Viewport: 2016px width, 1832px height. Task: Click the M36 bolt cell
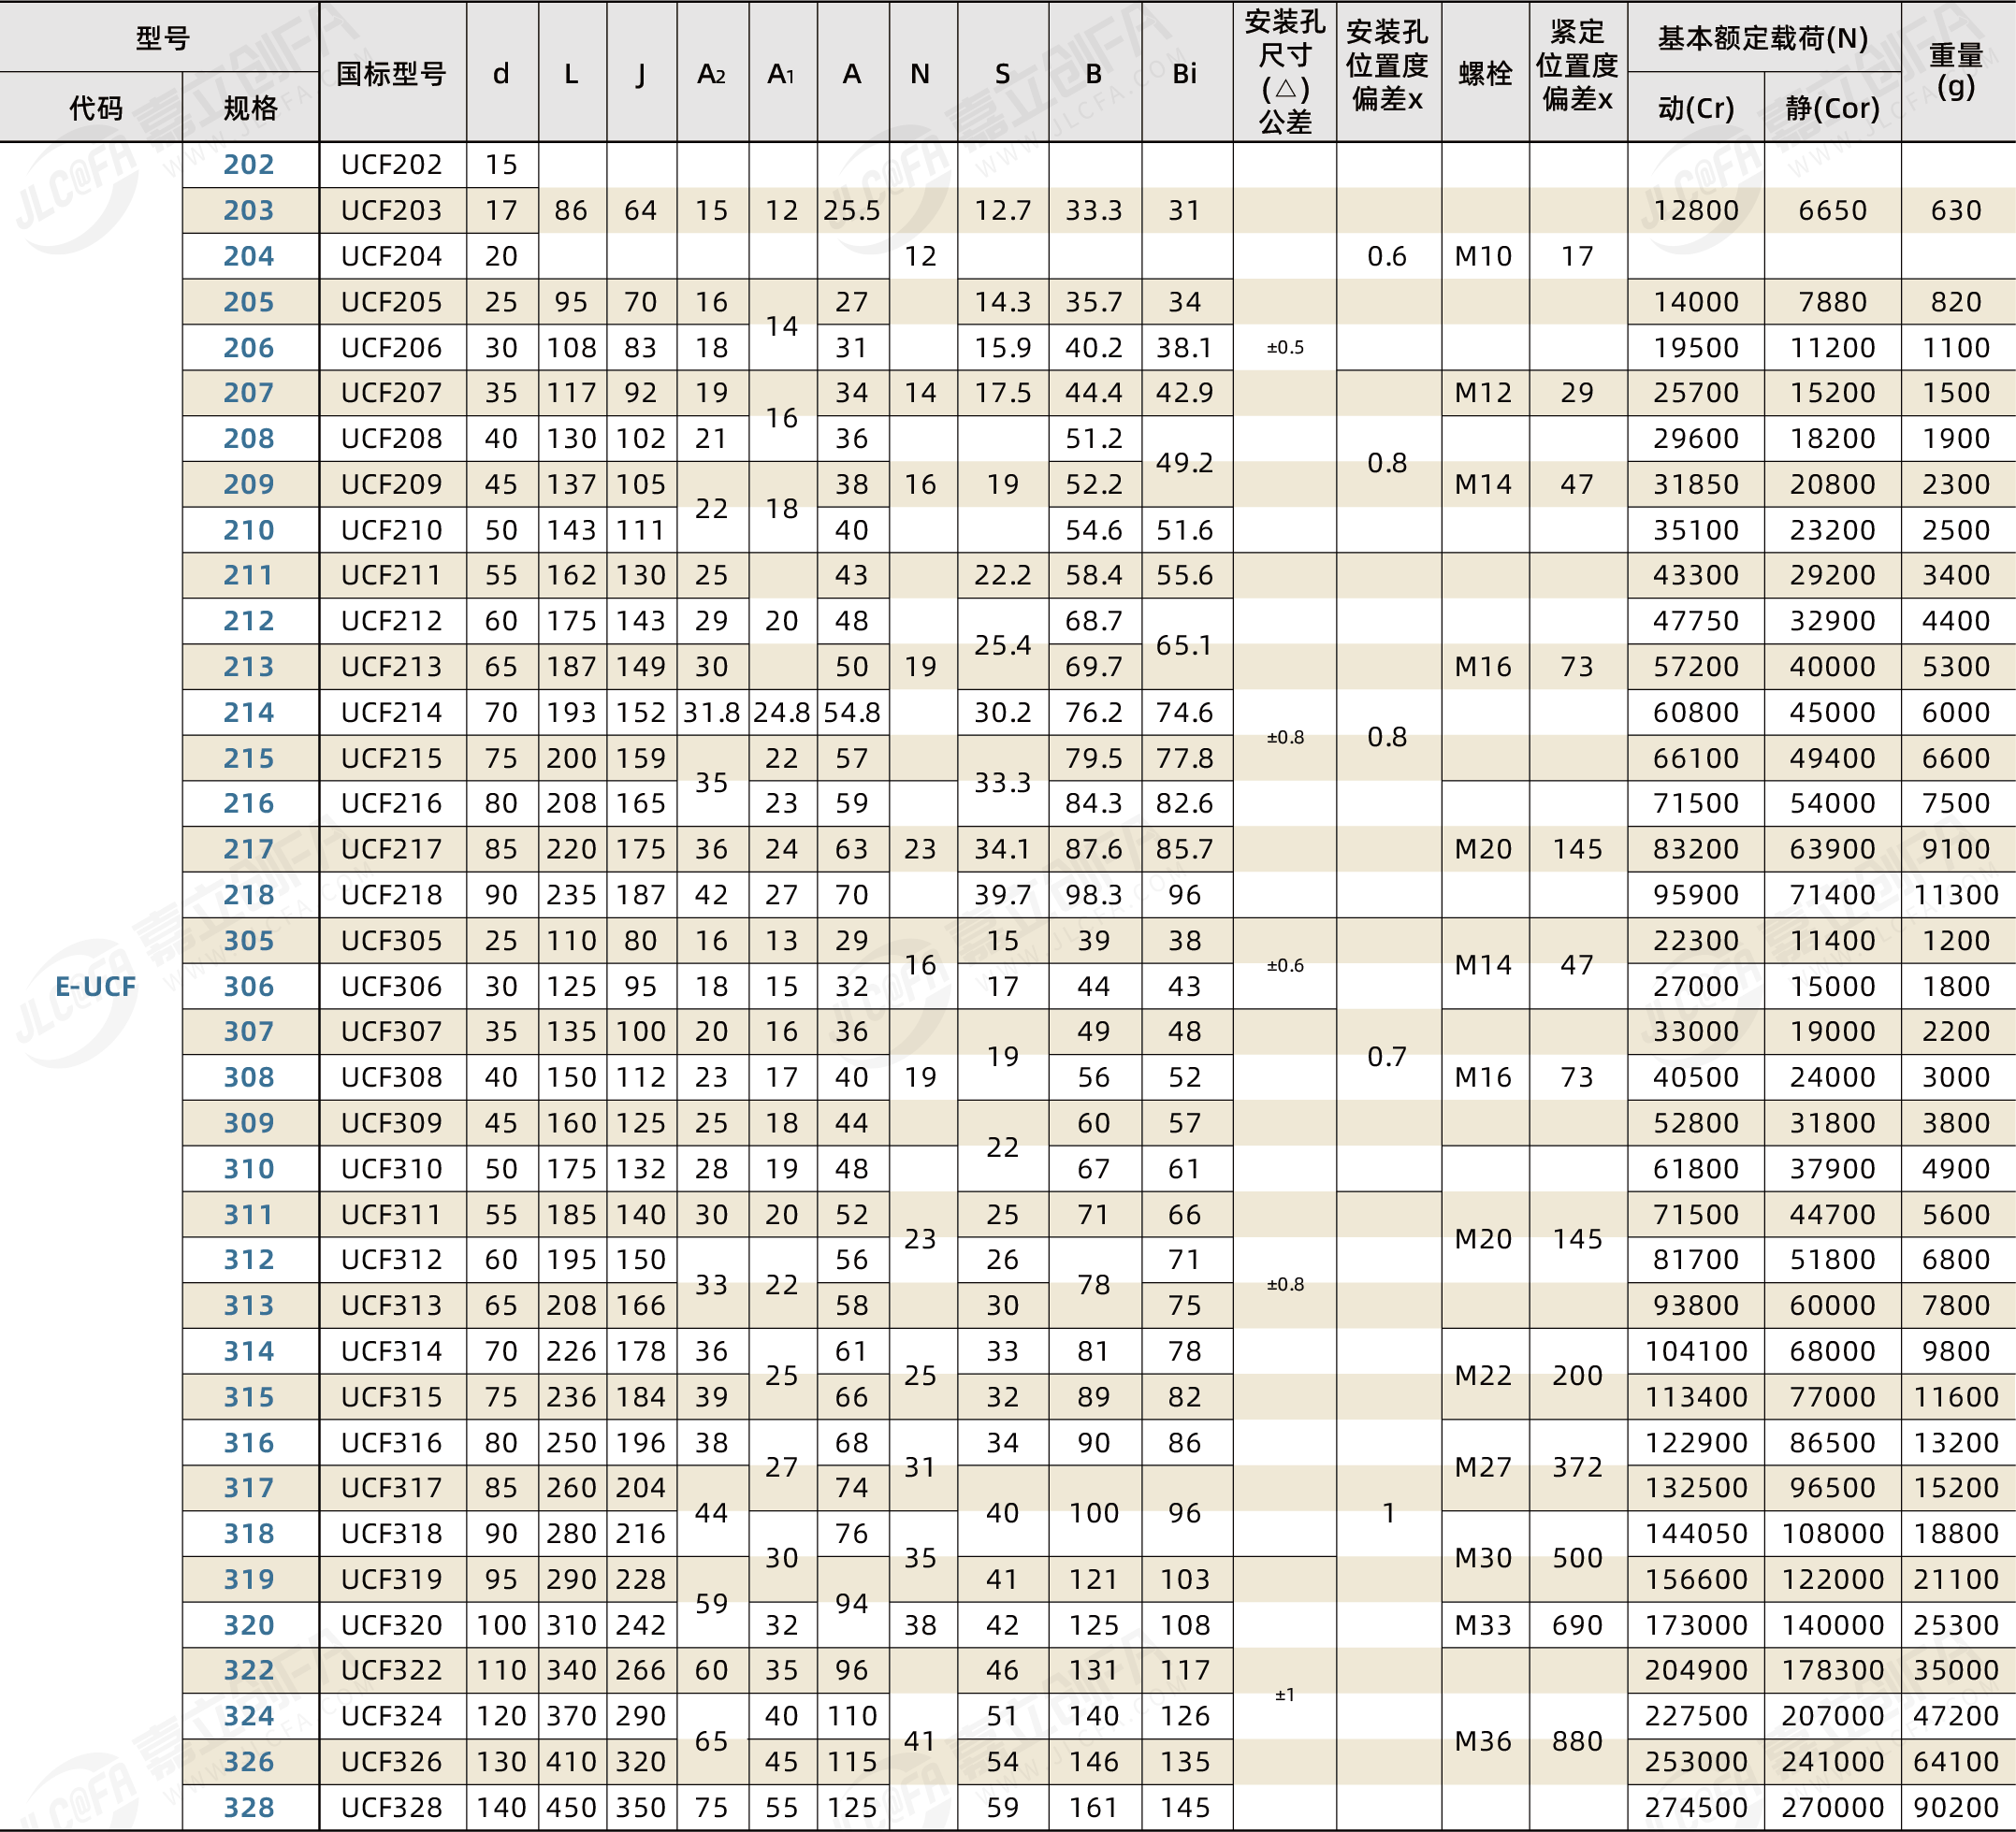tap(1484, 1740)
